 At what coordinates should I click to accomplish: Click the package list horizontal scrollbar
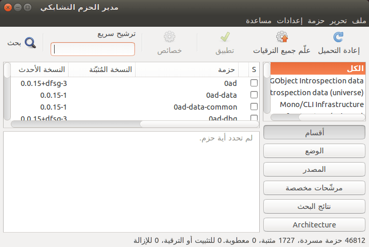tap(135, 124)
